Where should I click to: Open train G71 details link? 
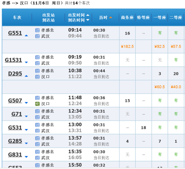click(17, 114)
